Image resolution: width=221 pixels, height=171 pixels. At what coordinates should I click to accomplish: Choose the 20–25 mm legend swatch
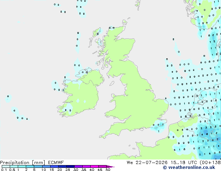[x=62, y=166]
